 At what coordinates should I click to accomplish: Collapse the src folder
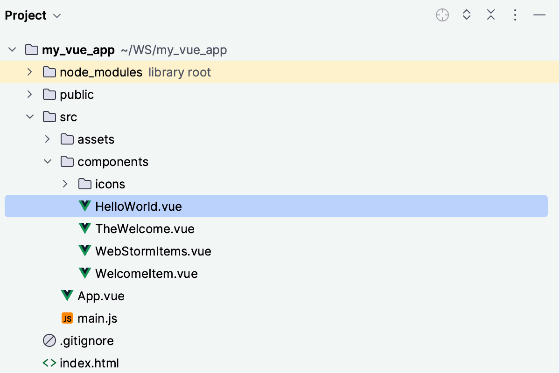(30, 117)
